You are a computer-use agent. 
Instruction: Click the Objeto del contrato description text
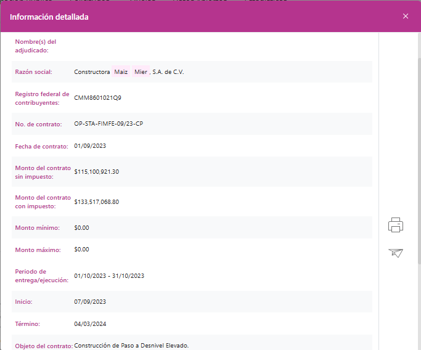click(x=131, y=345)
